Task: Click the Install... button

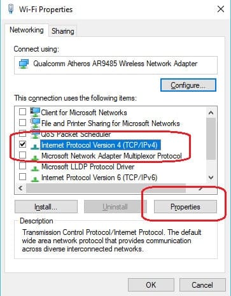Action: (46, 207)
